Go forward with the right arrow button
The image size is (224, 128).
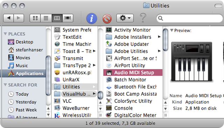pos(19,18)
